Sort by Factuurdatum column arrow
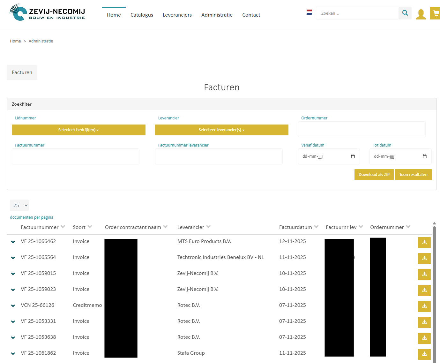 (316, 227)
